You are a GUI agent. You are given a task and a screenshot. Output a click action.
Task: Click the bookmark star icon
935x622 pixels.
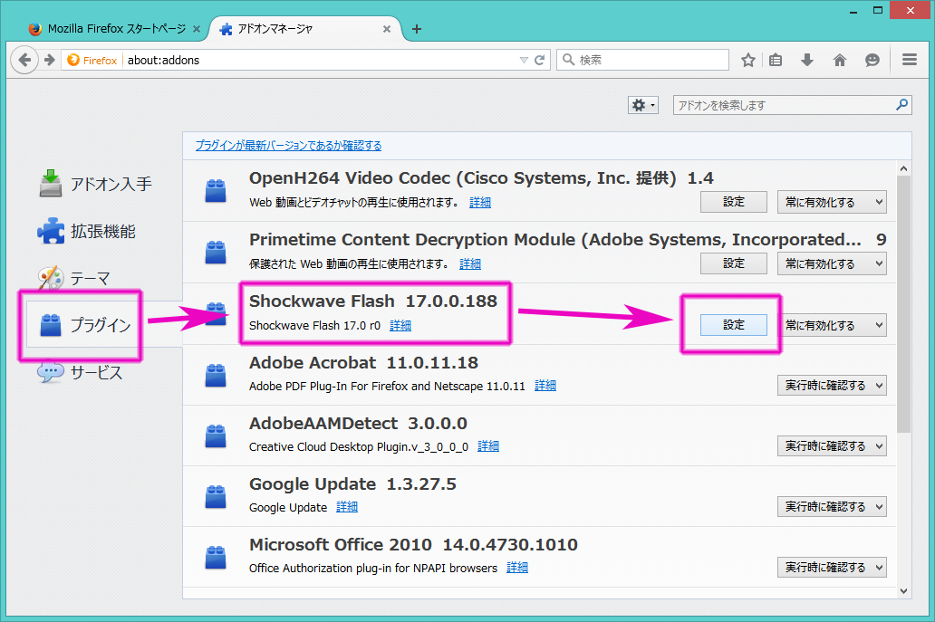click(x=748, y=60)
